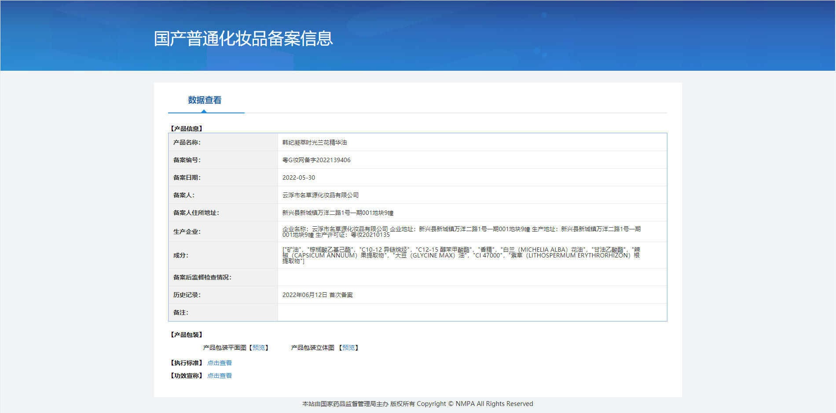Click the 备案人 row label
This screenshot has height=413, width=836.
click(183, 195)
